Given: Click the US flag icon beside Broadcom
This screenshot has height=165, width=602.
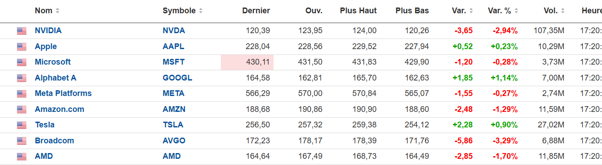Looking at the screenshot, I should click(x=22, y=141).
